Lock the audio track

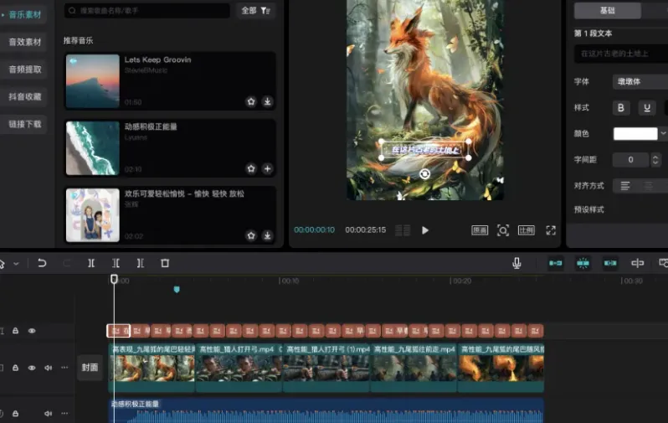coord(15,413)
